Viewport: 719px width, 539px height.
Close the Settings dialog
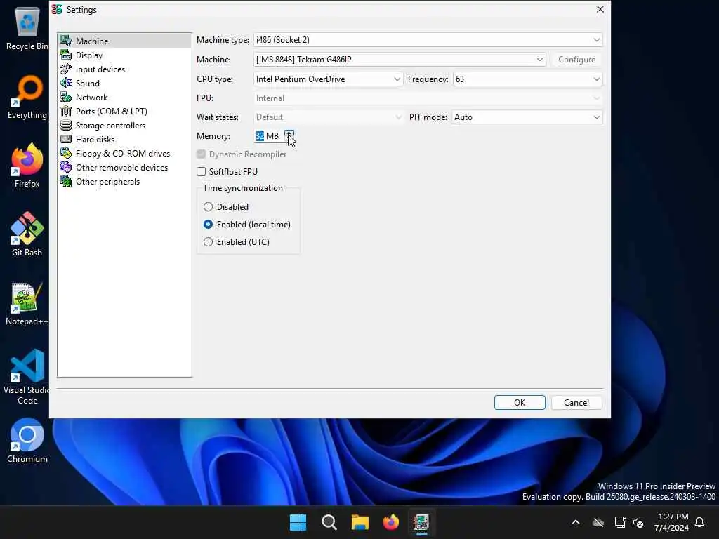click(x=600, y=9)
